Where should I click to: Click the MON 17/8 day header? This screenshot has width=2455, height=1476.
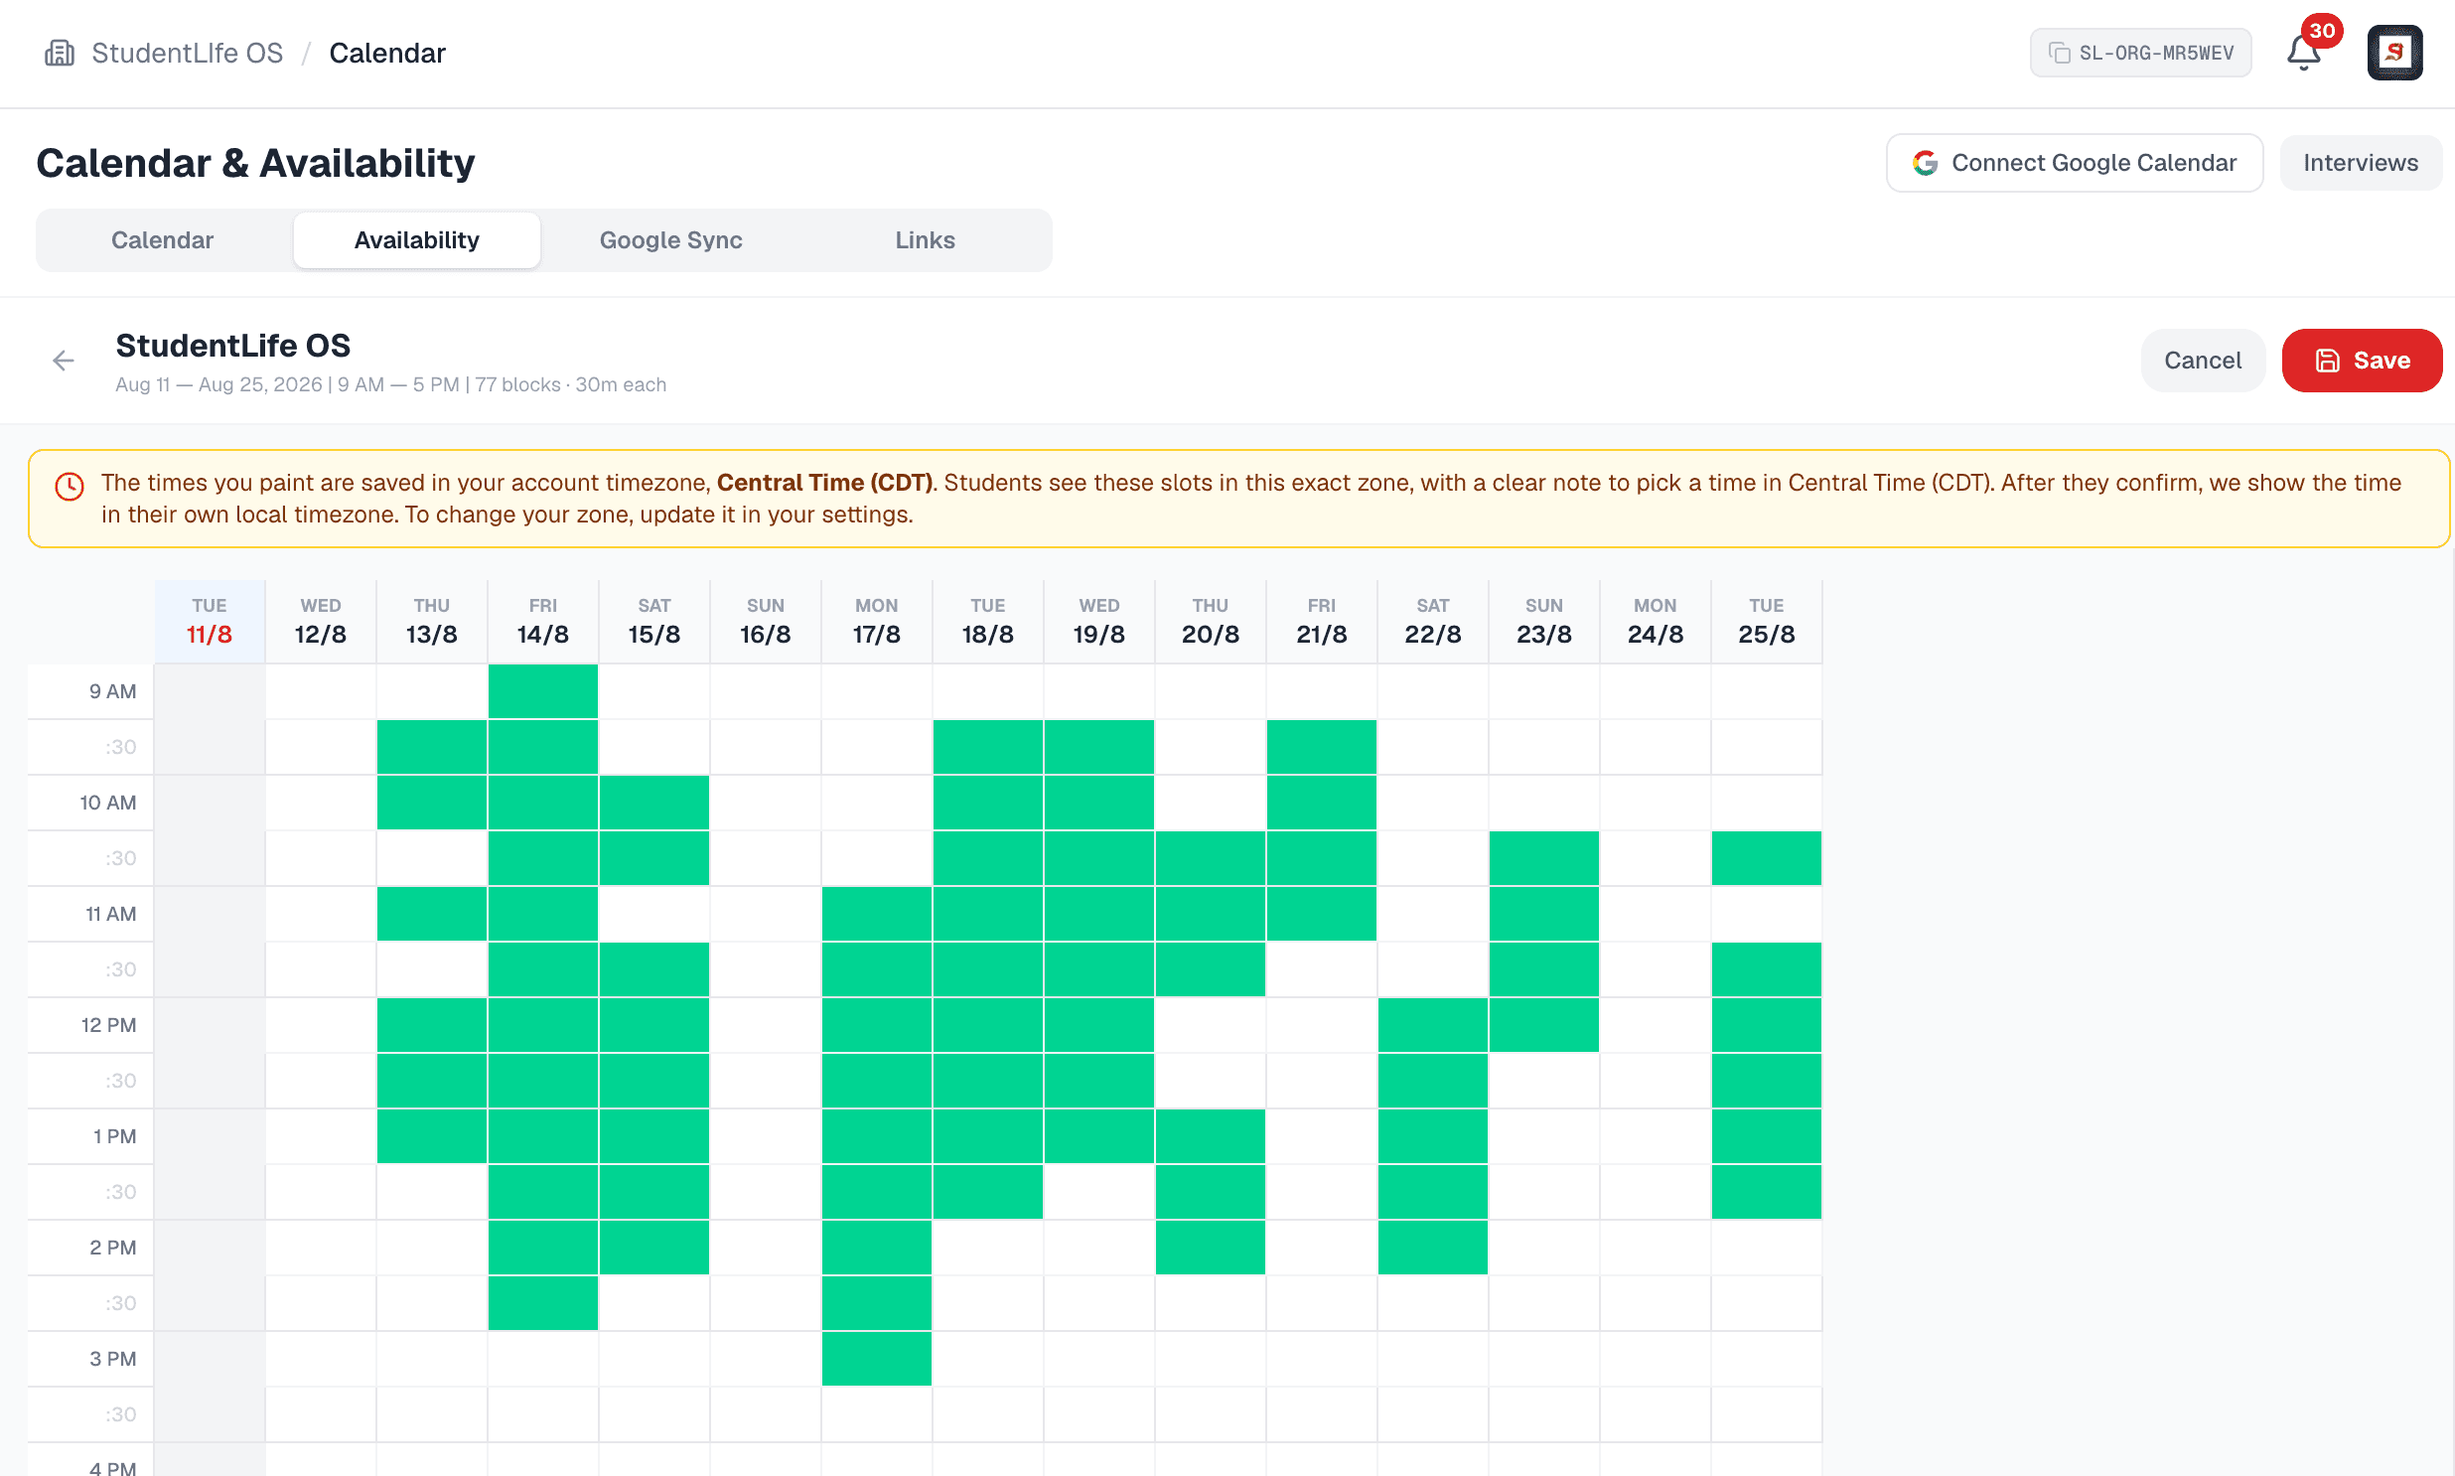pos(877,622)
